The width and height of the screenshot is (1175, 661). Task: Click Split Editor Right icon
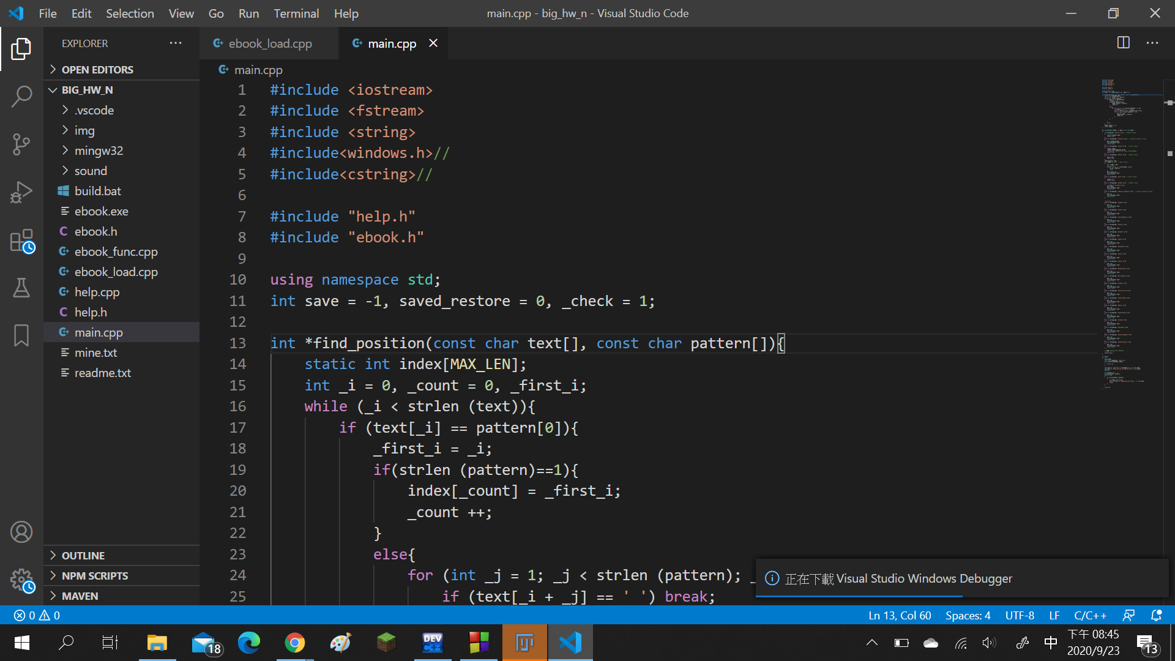click(x=1123, y=43)
